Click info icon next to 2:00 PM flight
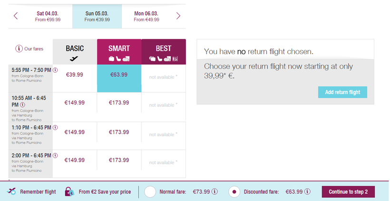 pos(56,155)
